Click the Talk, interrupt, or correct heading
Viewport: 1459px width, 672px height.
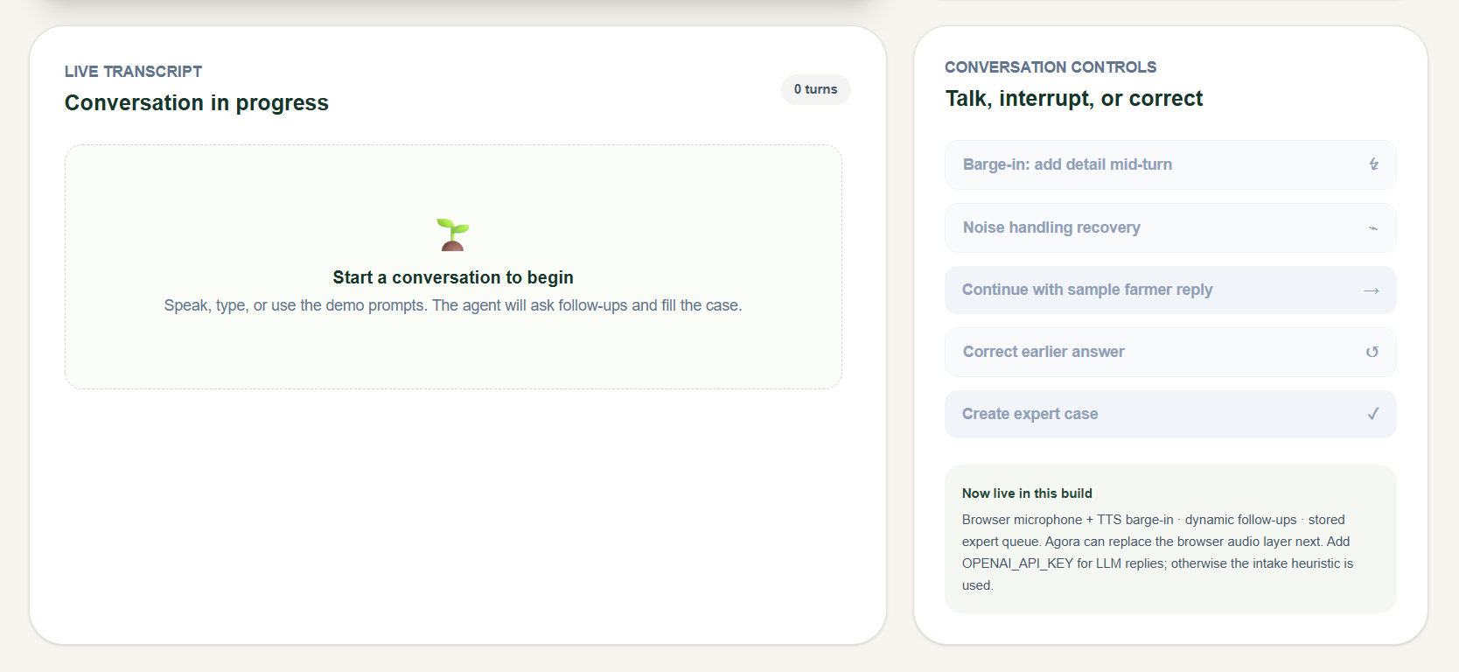pos(1074,99)
